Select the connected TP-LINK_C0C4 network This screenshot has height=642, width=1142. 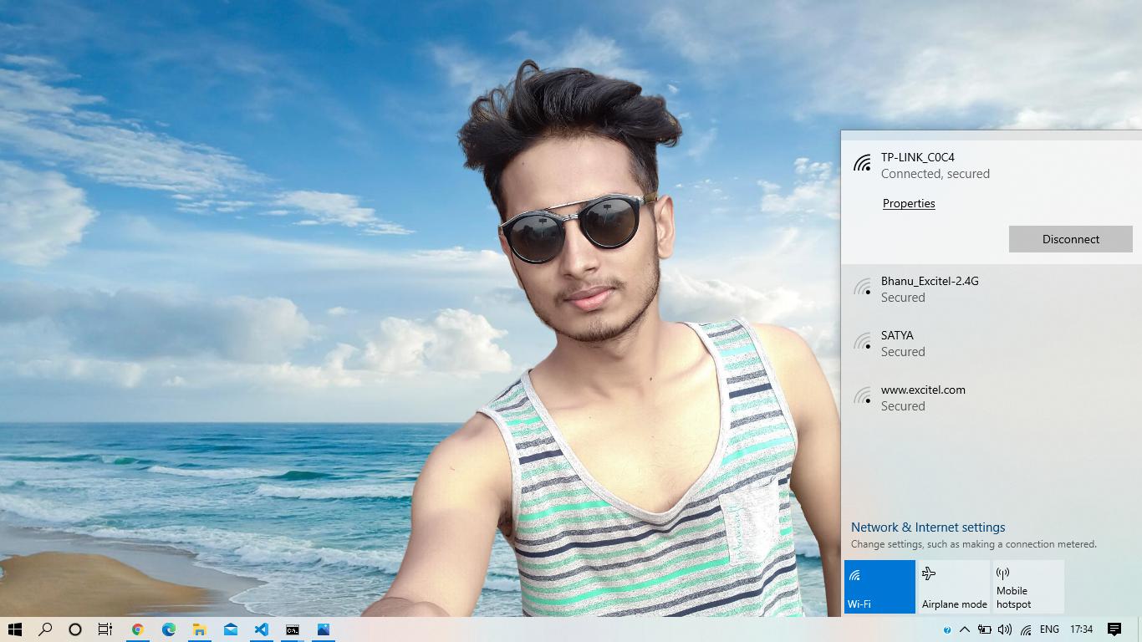pos(992,166)
